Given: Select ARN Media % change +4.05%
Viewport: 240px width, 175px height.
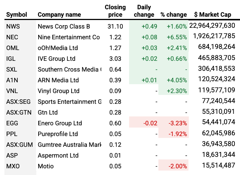Looking at the screenshot, I should pos(177,80).
